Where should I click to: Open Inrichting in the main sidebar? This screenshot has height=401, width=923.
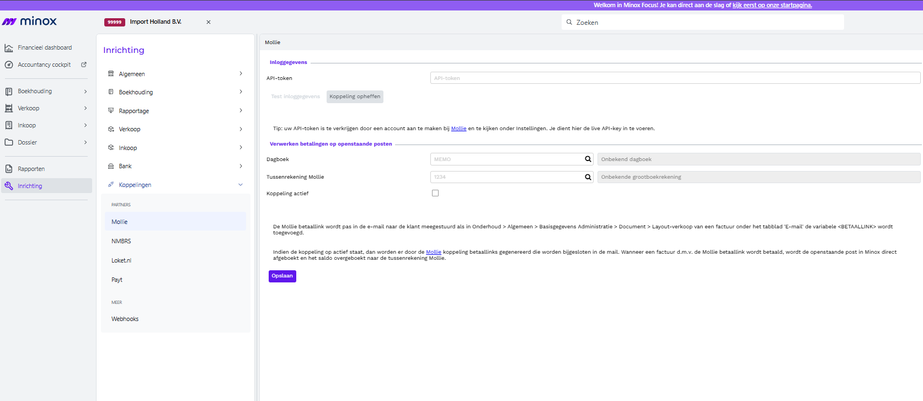click(x=46, y=186)
